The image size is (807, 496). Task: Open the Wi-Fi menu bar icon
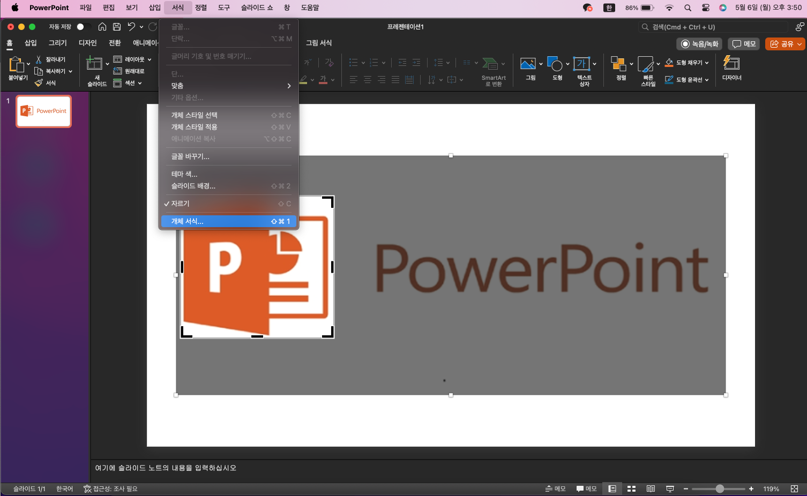click(x=669, y=7)
